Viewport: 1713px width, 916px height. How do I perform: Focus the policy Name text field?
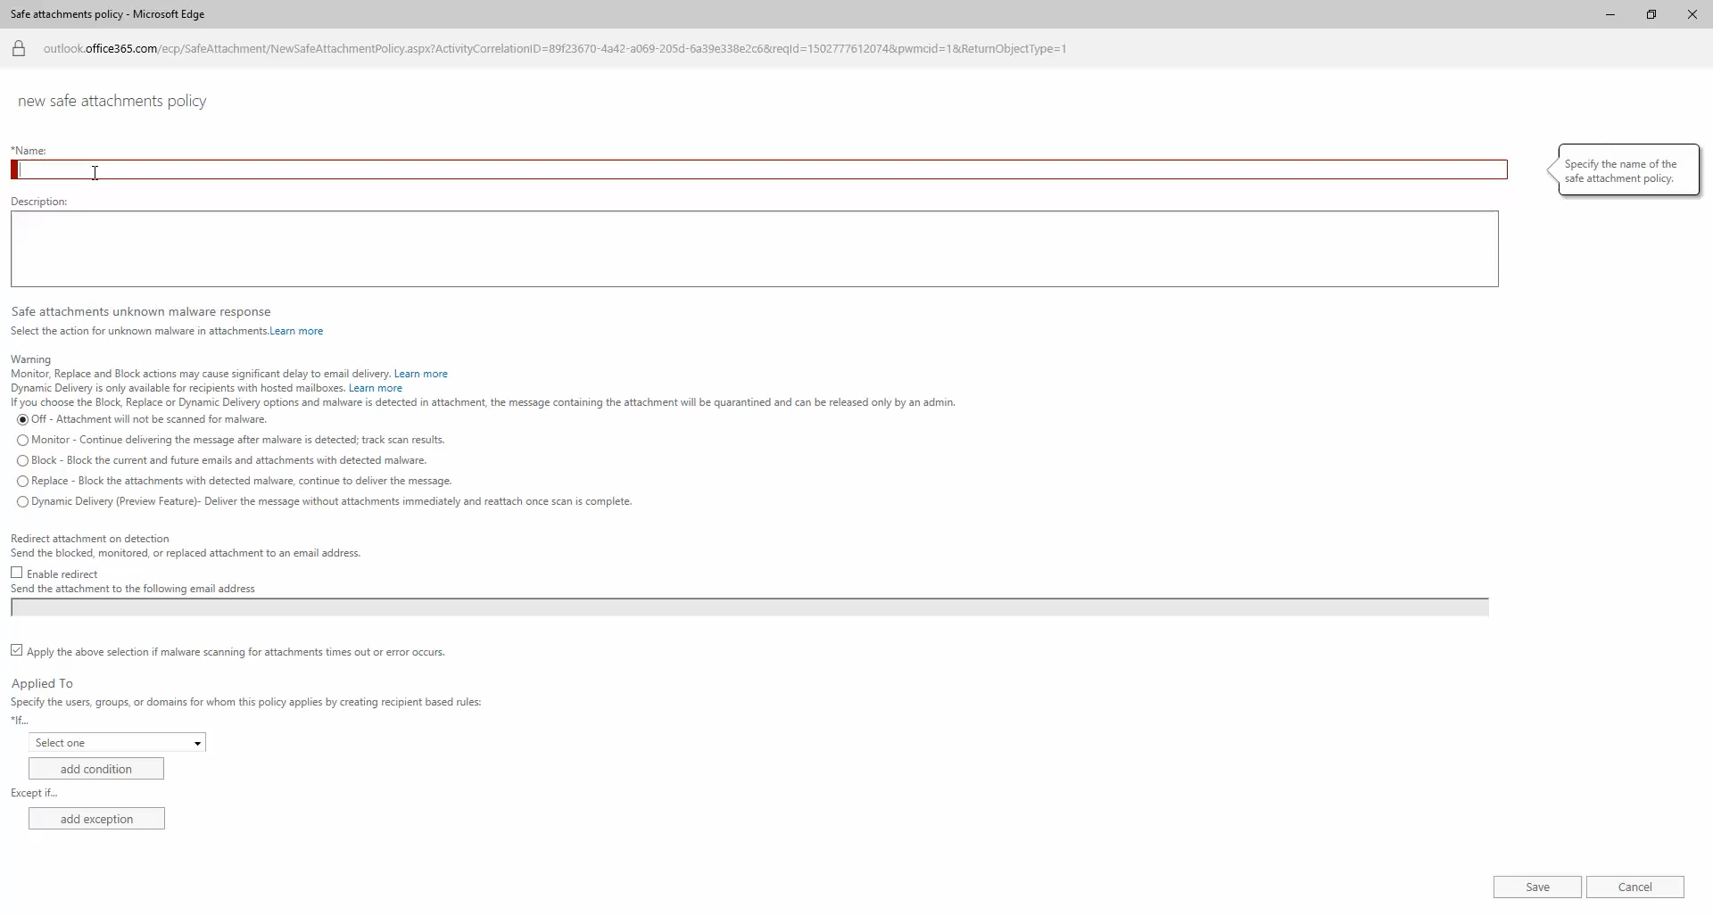pos(759,169)
